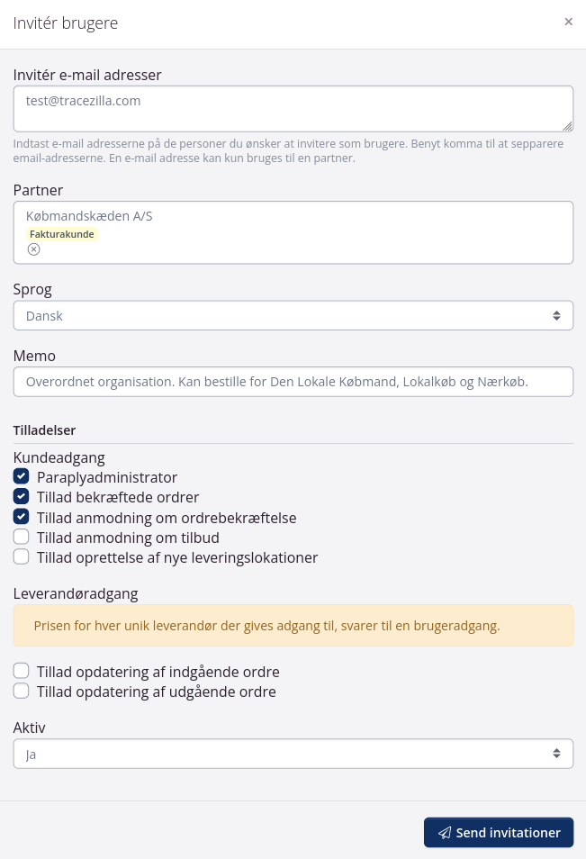Disable Tillad bekræftede ordrer
Image resolution: width=586 pixels, height=859 pixels.
[x=22, y=497]
